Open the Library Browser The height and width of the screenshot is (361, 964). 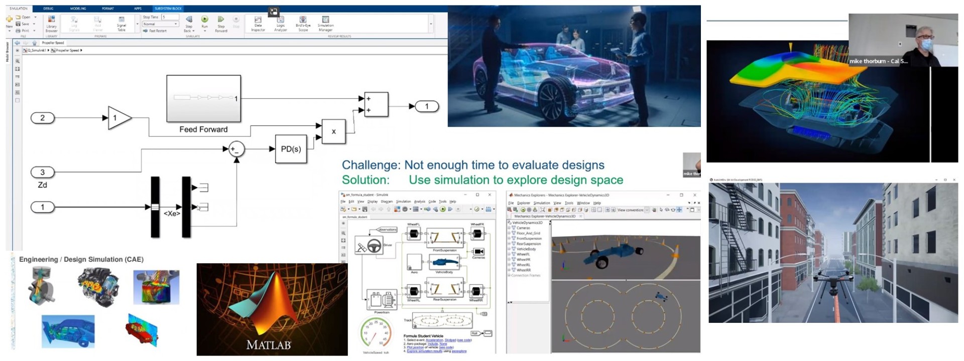(51, 24)
